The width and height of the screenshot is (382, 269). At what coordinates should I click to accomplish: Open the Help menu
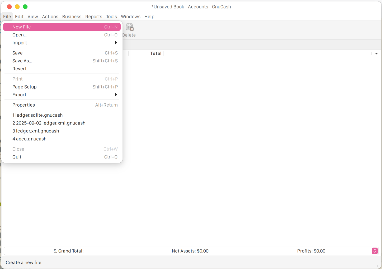click(x=149, y=16)
